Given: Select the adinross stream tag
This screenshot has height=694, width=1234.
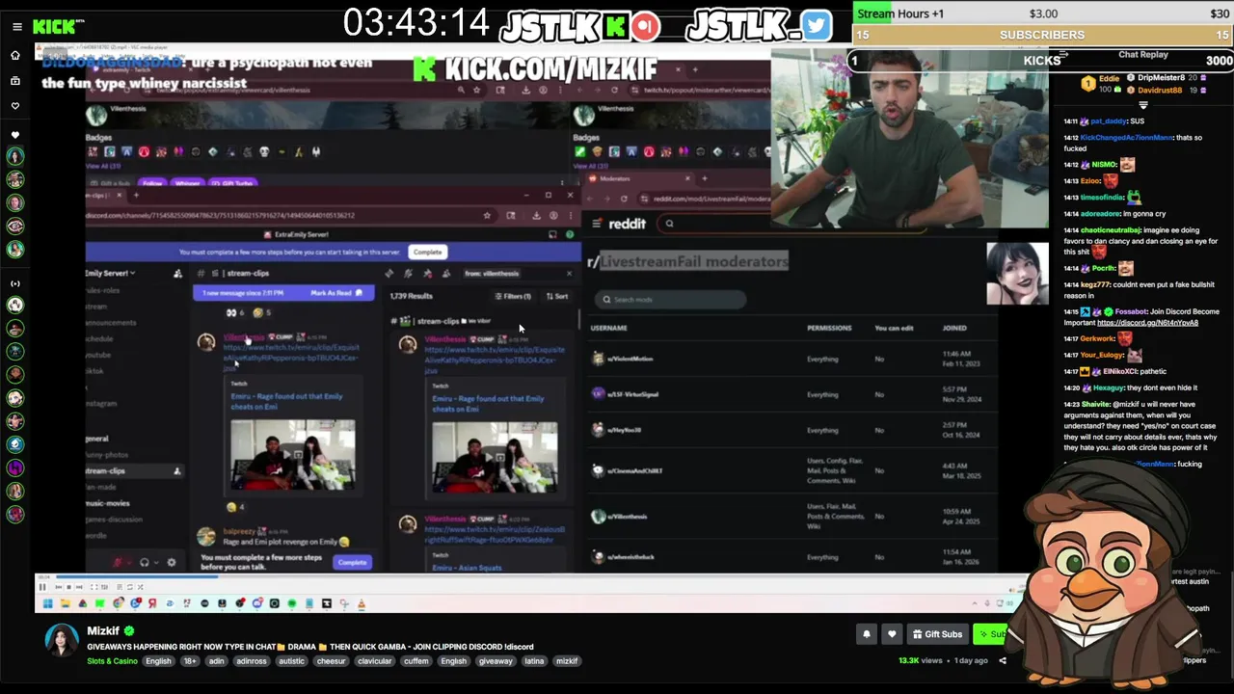Looking at the screenshot, I should pos(251,661).
